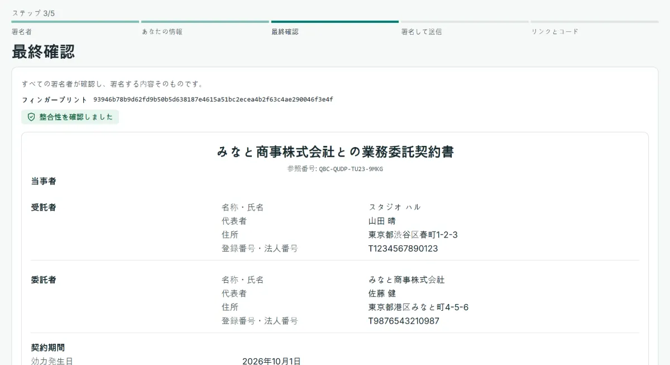Click the 委託者 名称・氏名 label

tap(242, 280)
